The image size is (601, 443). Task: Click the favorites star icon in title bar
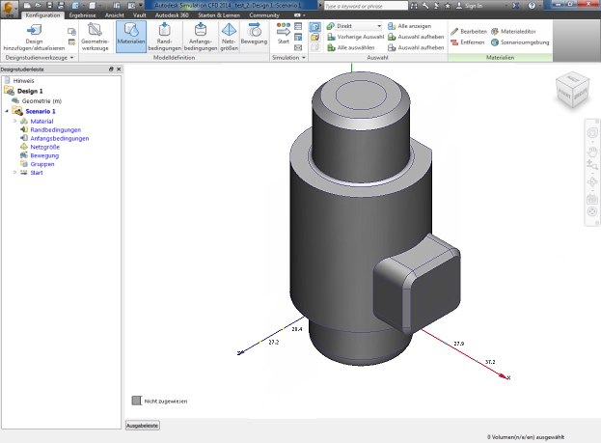click(x=448, y=6)
